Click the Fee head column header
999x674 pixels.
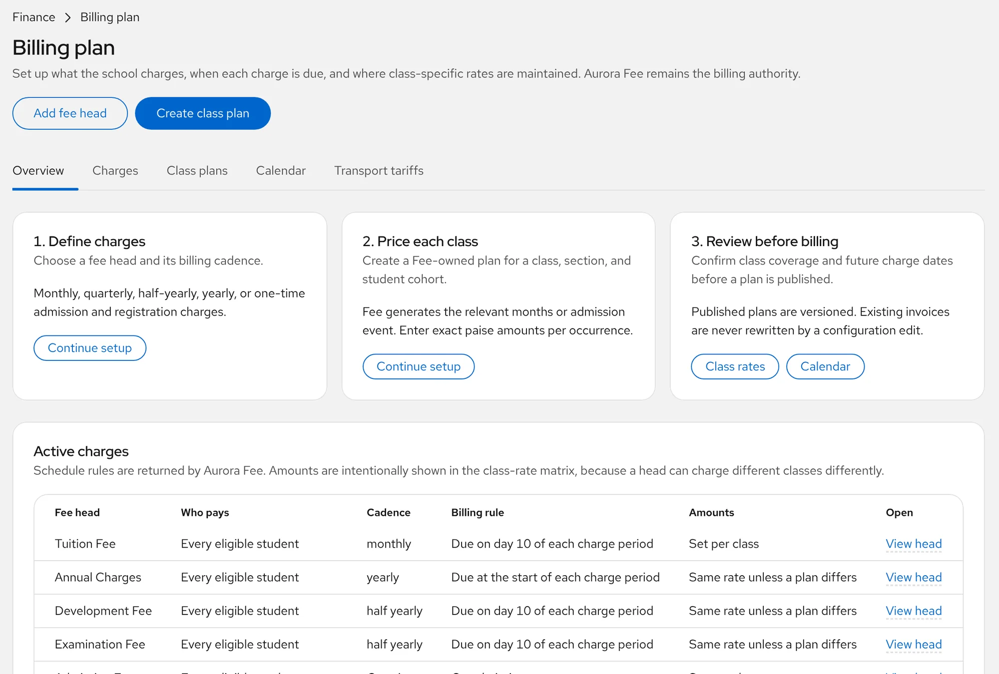click(77, 512)
